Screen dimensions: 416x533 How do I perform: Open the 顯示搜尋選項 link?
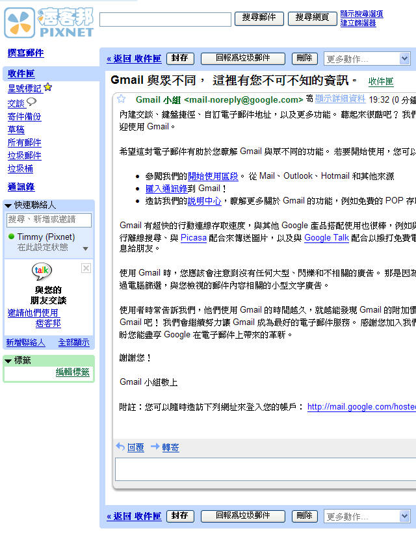pos(361,14)
